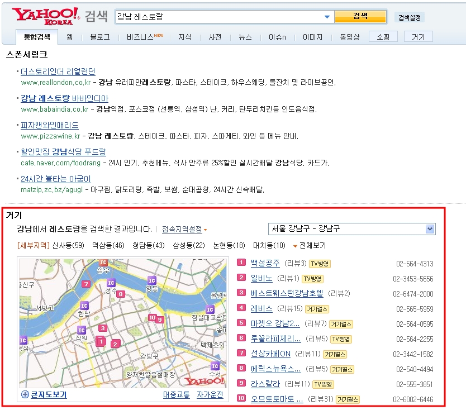Open the 사전 dictionary tab
Image resolution: width=466 pixels, height=410 pixels.
pos(215,37)
